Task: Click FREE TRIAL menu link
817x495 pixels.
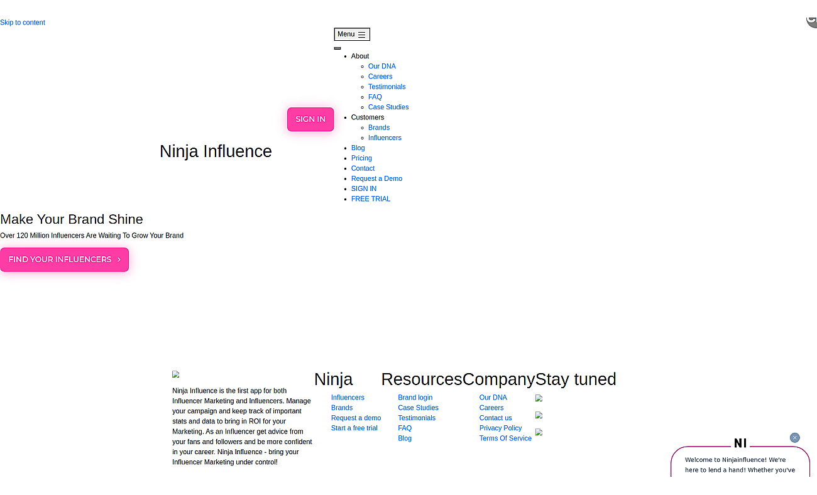Action: [x=371, y=199]
